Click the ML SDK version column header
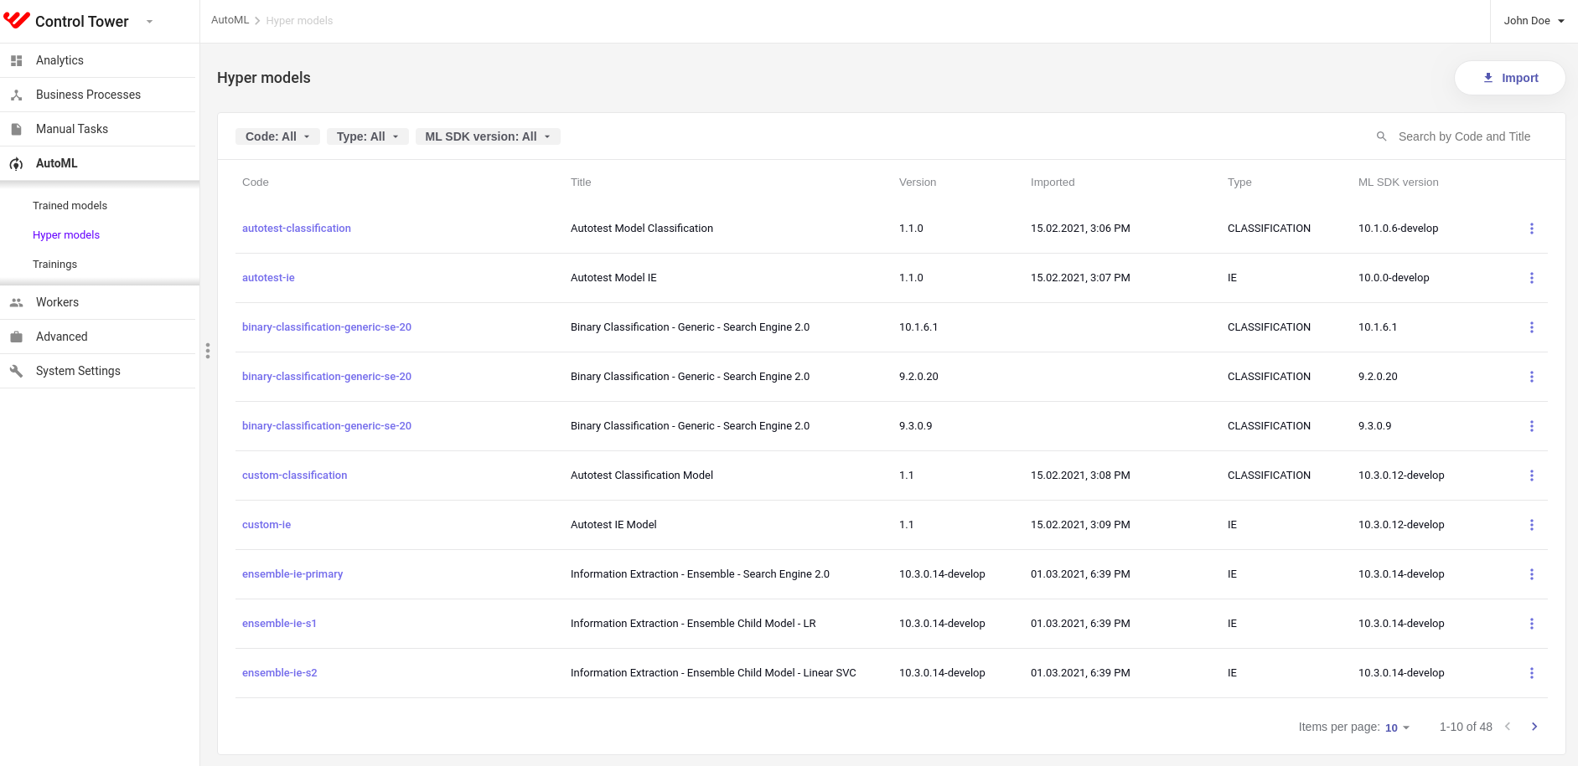 tap(1398, 182)
